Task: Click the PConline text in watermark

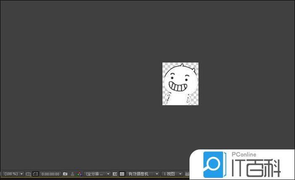Action: point(244,155)
